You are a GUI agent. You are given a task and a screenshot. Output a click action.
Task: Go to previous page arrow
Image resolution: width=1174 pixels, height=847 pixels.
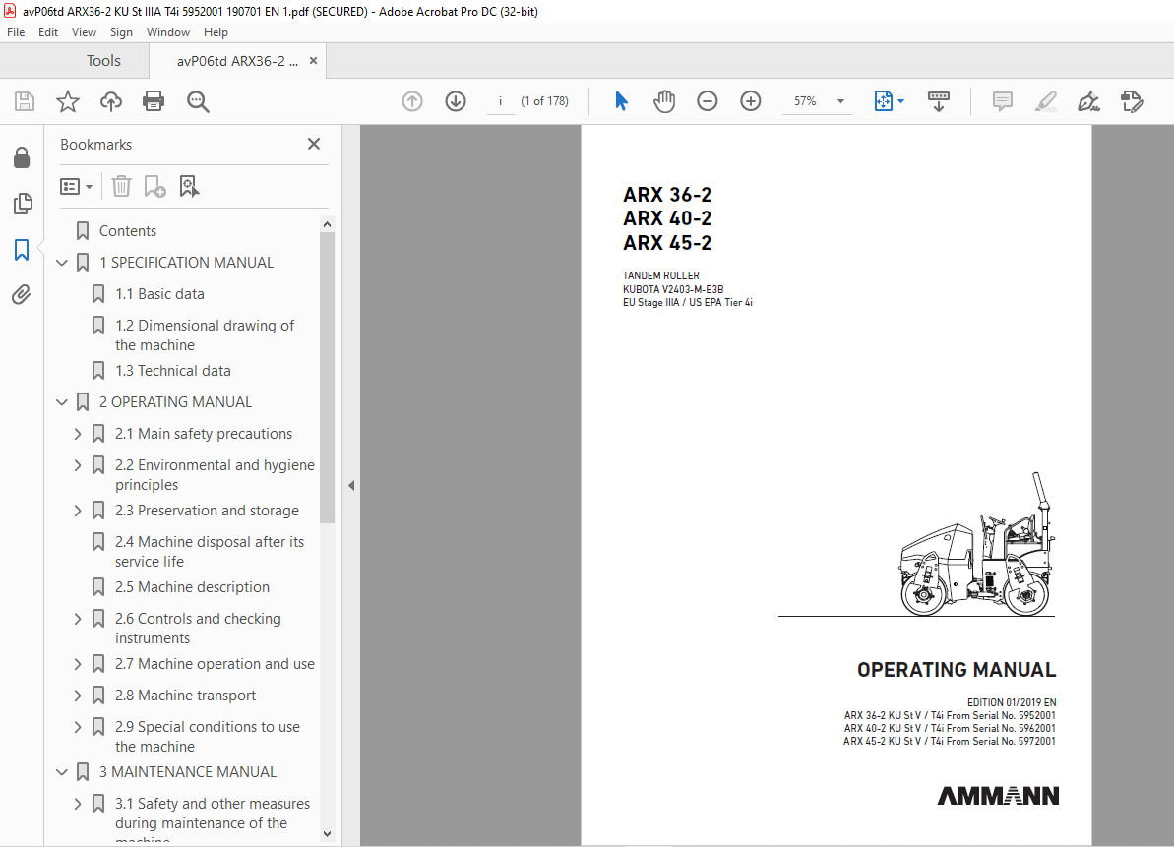point(411,101)
